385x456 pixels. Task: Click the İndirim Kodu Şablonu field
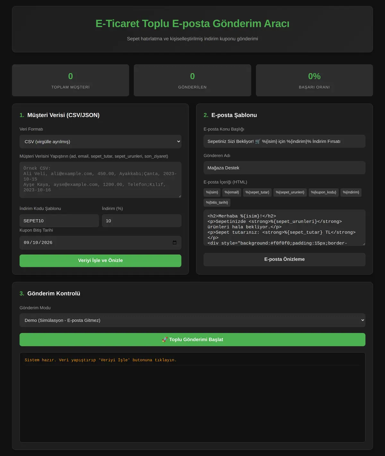(59, 221)
